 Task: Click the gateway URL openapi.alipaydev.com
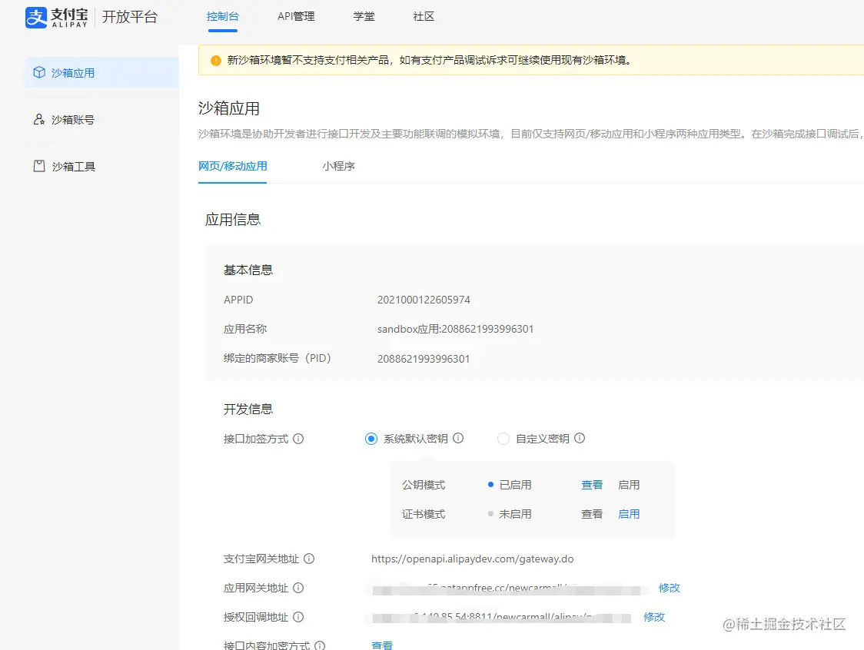(472, 559)
